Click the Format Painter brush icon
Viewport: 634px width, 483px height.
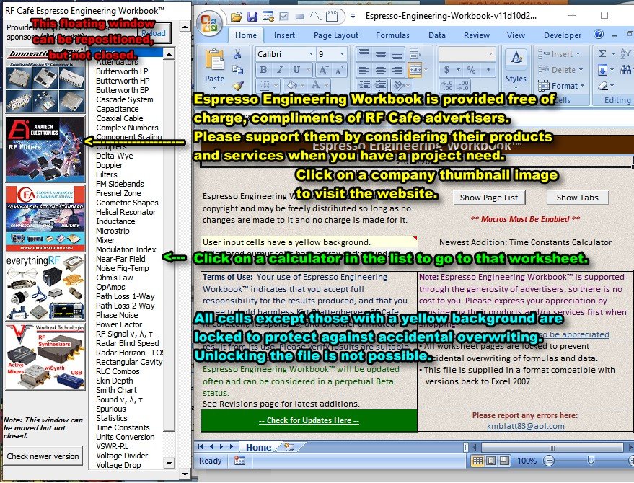(x=237, y=86)
